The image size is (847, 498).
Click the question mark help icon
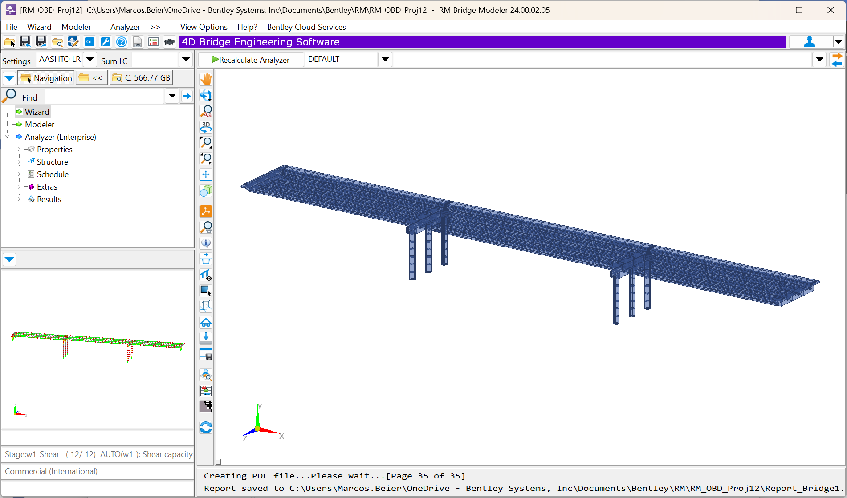coord(122,42)
